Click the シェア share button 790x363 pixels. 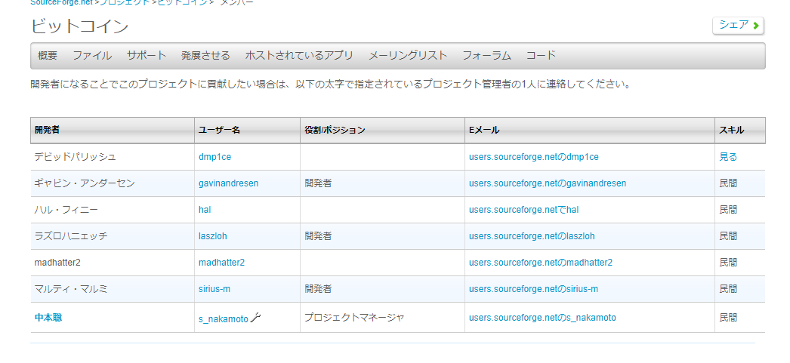[738, 25]
